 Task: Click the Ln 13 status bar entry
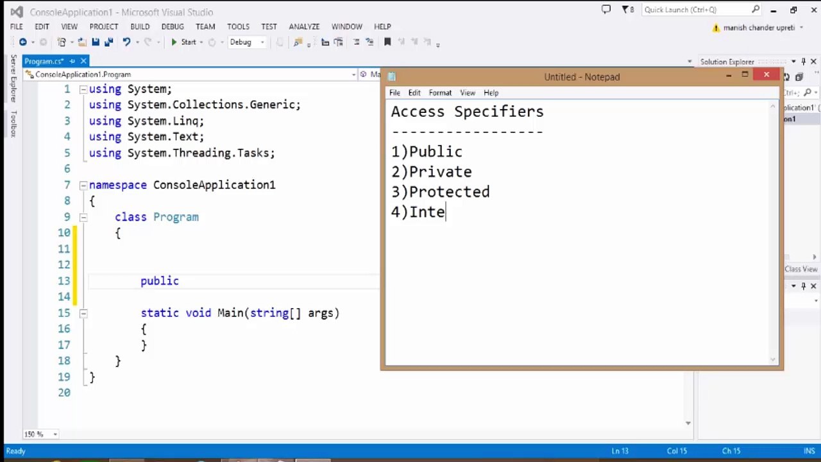[621, 451]
